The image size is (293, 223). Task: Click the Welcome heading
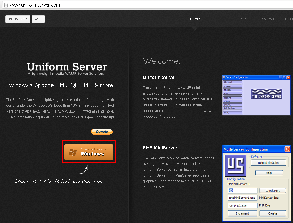[x=161, y=61]
